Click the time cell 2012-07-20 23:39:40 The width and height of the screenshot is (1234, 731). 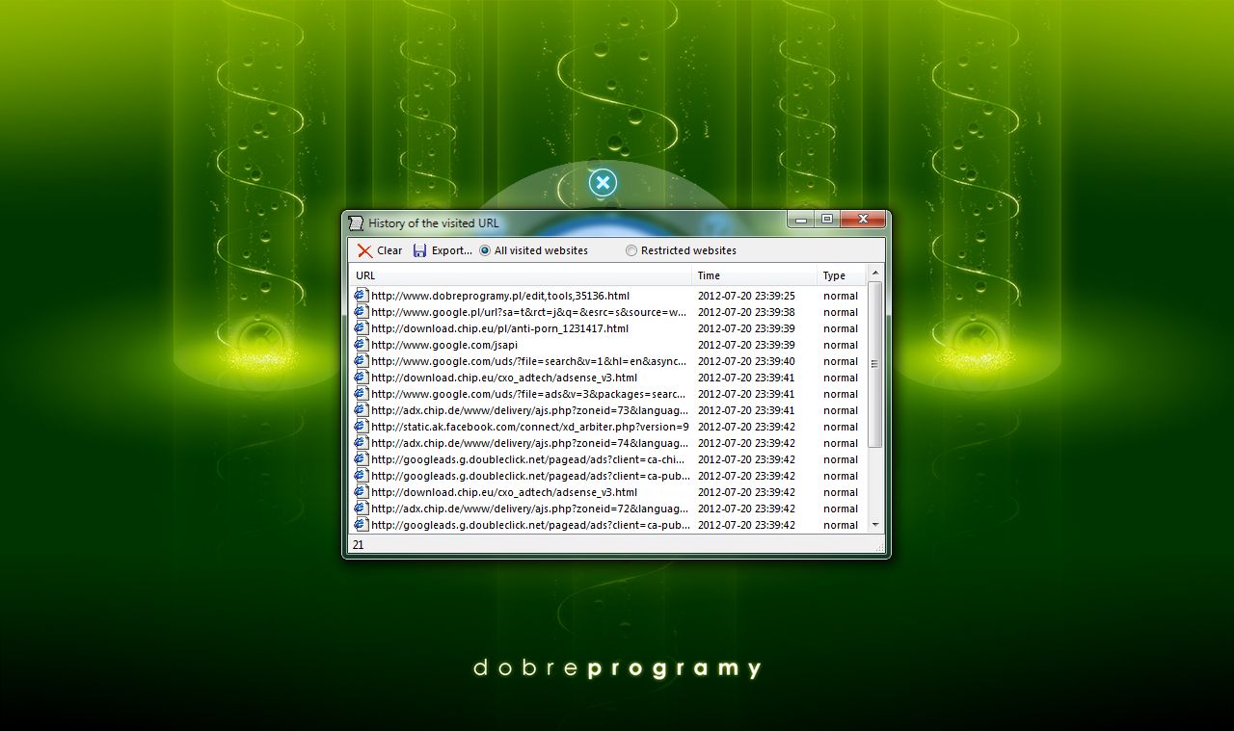click(746, 361)
